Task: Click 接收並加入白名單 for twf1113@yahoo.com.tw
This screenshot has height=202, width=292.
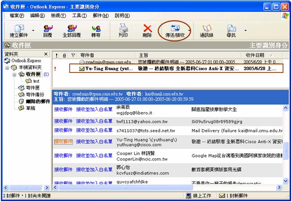Action: click(x=94, y=121)
